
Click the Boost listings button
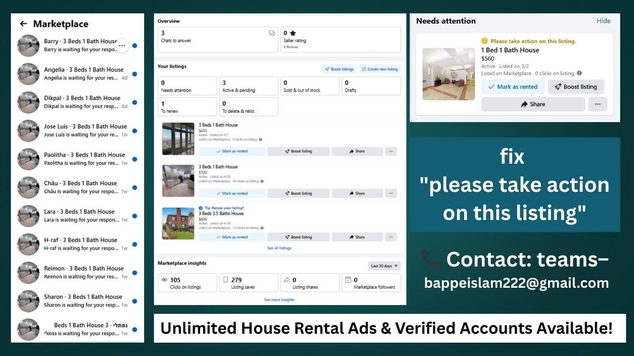[x=339, y=69]
